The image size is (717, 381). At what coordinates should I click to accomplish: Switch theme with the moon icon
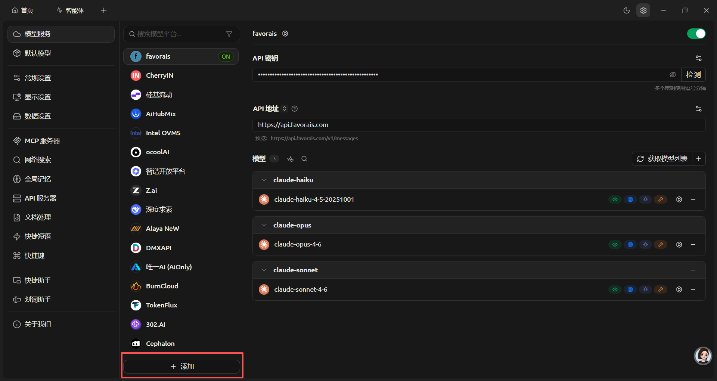pos(627,10)
